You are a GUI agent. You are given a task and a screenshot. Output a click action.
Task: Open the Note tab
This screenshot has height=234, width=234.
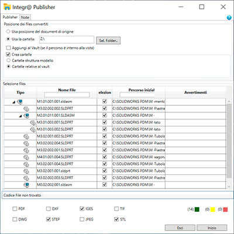(25, 18)
